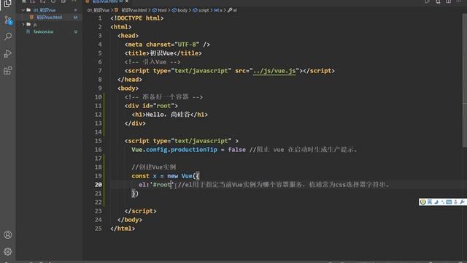Open the Accounts menu icon
The width and height of the screenshot is (467, 263).
click(x=8, y=235)
